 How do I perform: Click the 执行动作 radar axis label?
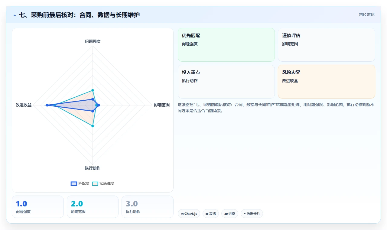click(x=93, y=168)
